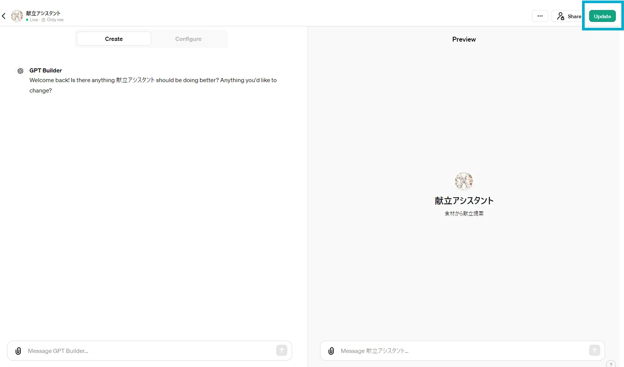Click the GPT avatar thumbnail in the header

click(17, 16)
